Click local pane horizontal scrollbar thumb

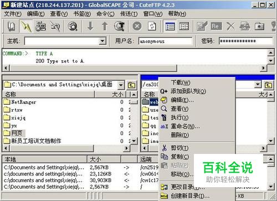tap(52, 148)
